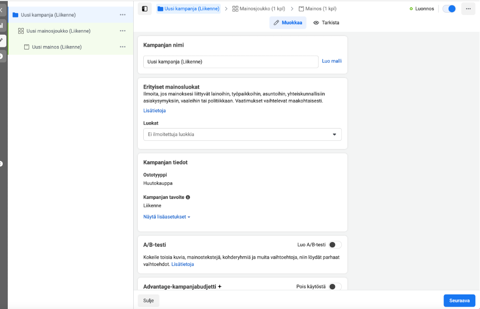Expand Näytä lisäasetukset
The height and width of the screenshot is (309, 480).
[167, 217]
